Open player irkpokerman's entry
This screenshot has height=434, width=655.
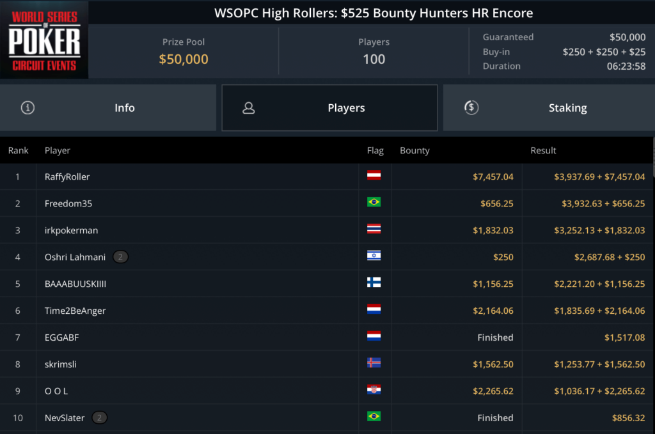[71, 230]
